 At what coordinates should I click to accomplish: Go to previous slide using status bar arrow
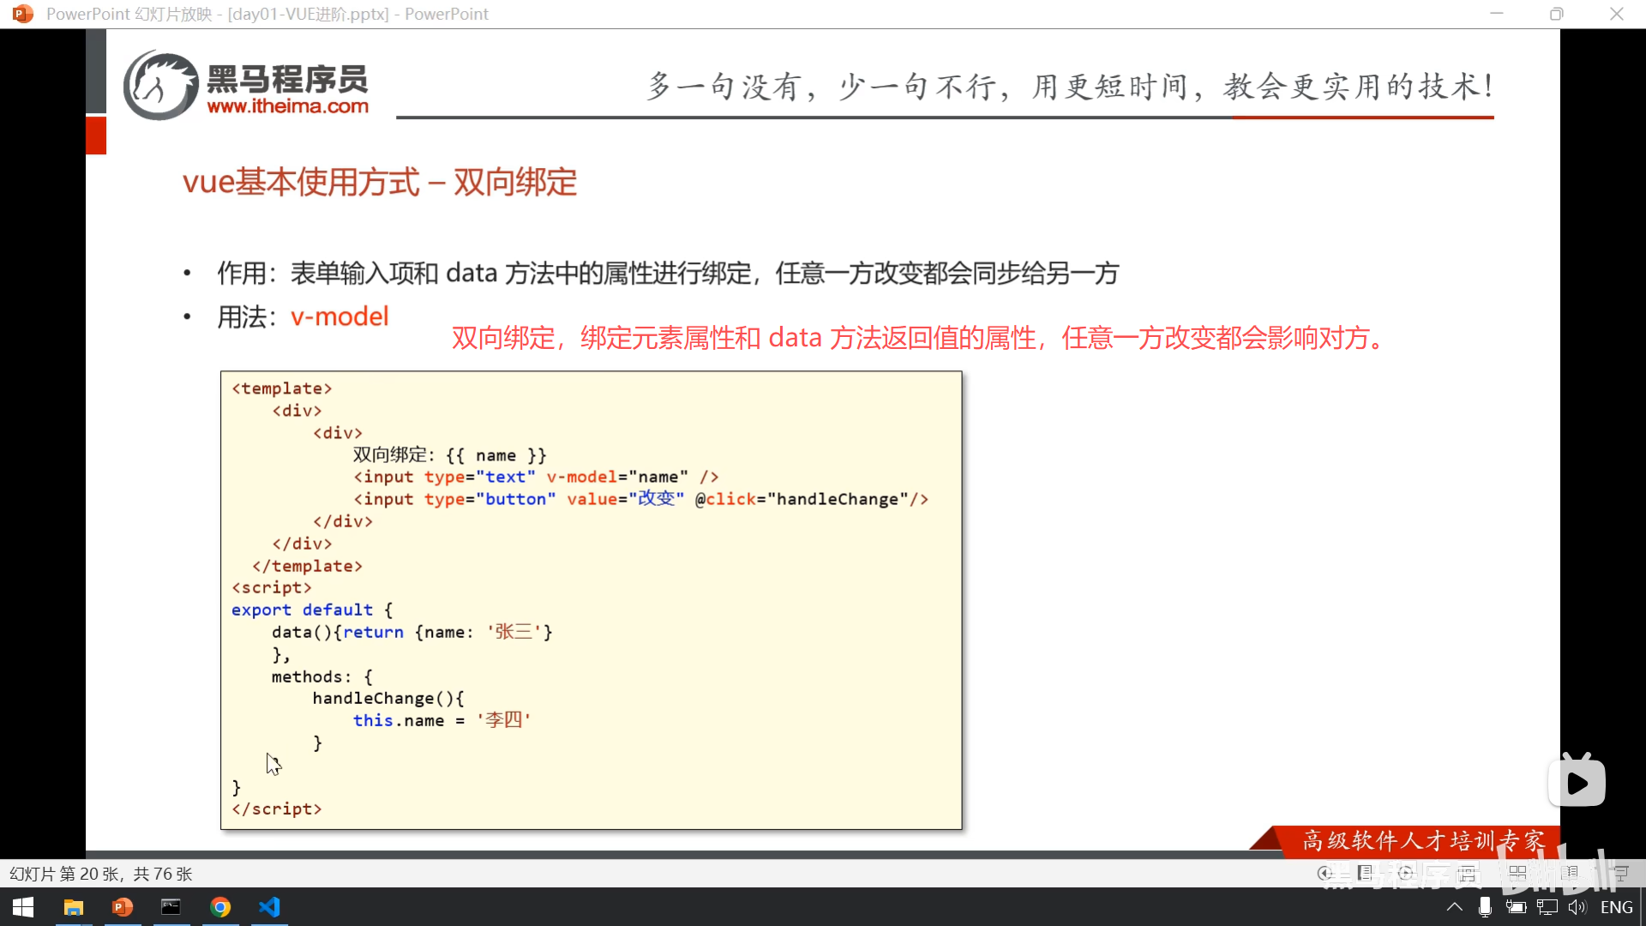click(x=1325, y=873)
